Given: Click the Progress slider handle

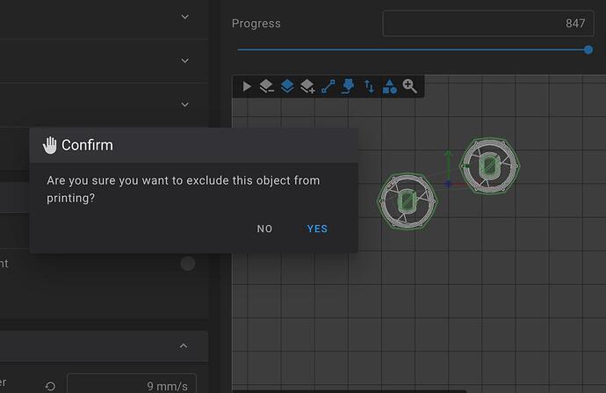Looking at the screenshot, I should pos(588,50).
